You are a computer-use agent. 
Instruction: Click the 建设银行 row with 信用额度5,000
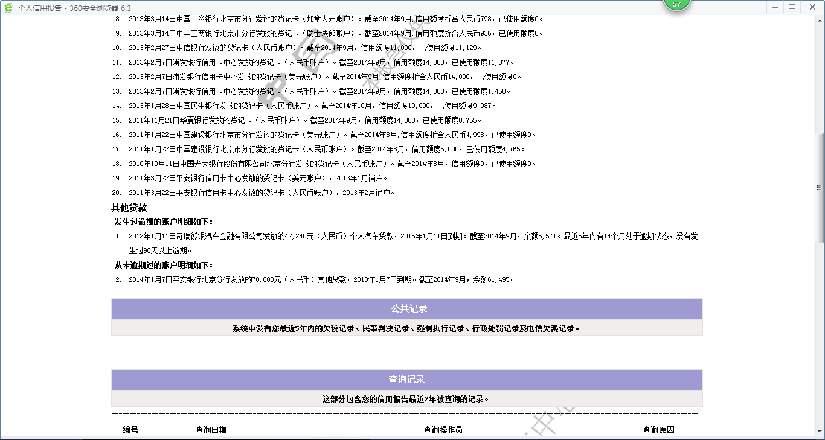pyautogui.click(x=319, y=149)
